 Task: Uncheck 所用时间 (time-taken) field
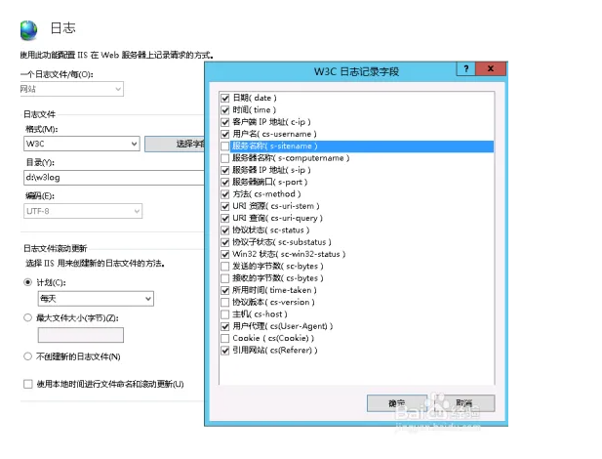[x=225, y=290]
